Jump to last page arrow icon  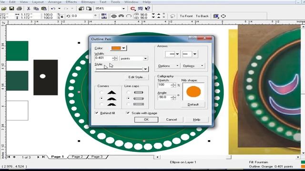pos(43,157)
